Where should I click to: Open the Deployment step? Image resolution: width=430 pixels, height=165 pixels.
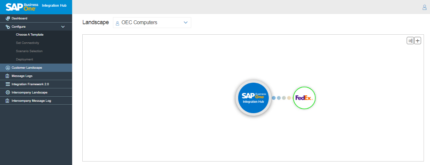tap(25, 59)
